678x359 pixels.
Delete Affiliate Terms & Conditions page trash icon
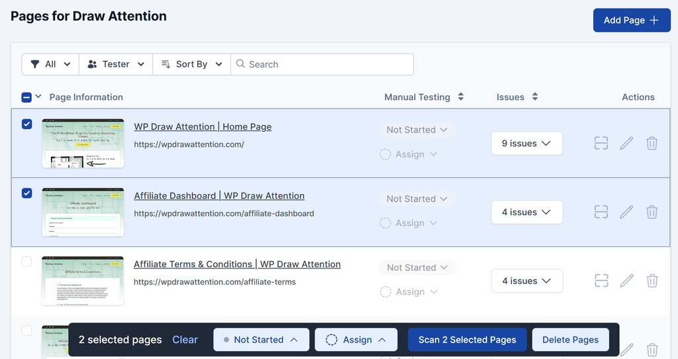[x=652, y=281]
